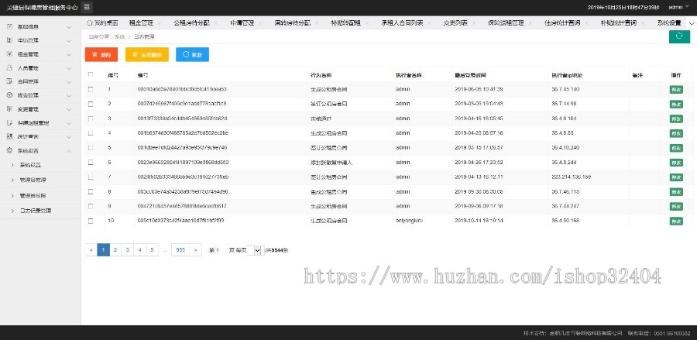Switch to the 公租房待分配 tab
This screenshot has height=340, width=697.
(191, 23)
